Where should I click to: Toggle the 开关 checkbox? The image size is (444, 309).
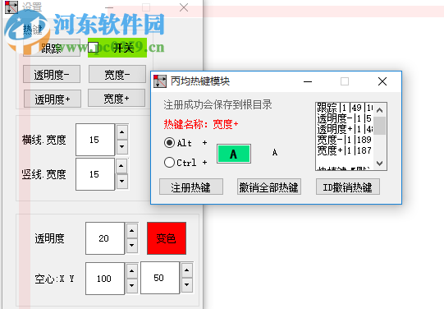93,48
